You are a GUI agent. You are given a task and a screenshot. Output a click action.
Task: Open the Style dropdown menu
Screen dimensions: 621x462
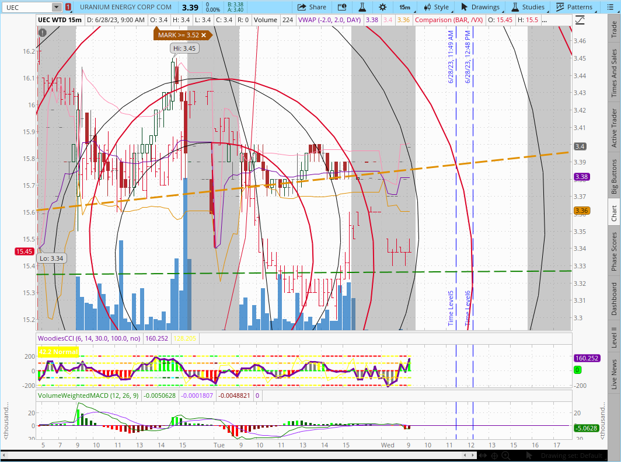(435, 7)
